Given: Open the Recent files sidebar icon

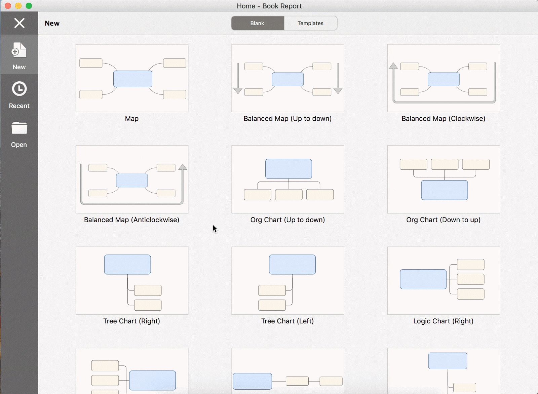Looking at the screenshot, I should click(x=19, y=89).
